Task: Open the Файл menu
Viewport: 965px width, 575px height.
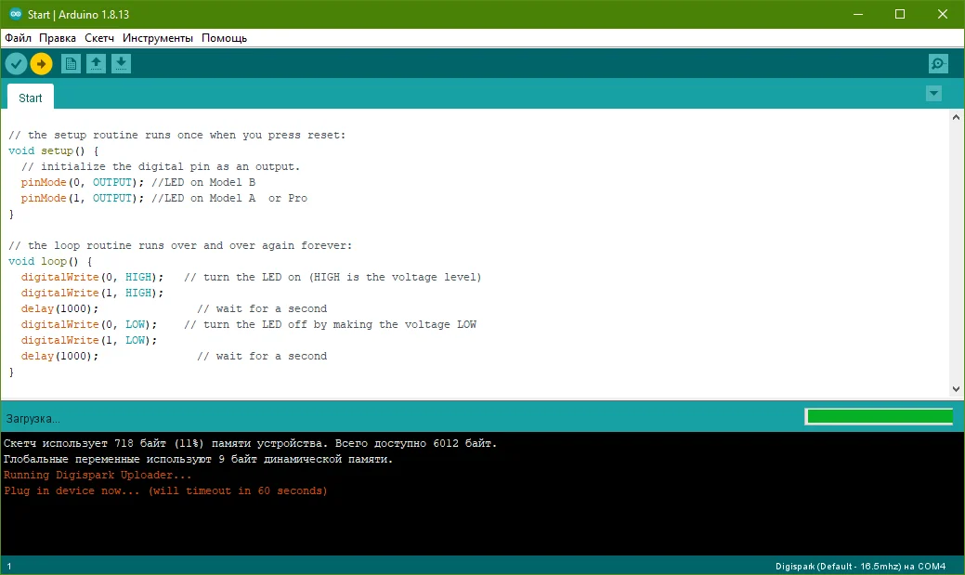Action: 18,38
